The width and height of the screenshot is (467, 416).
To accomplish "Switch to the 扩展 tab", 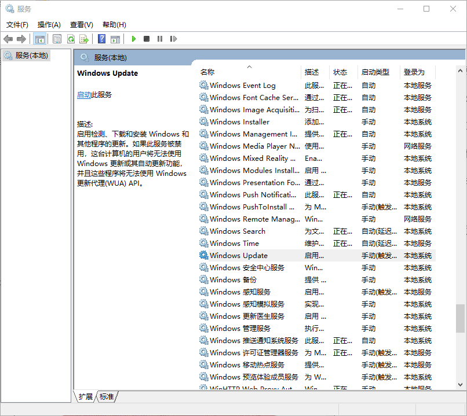I will click(x=86, y=397).
